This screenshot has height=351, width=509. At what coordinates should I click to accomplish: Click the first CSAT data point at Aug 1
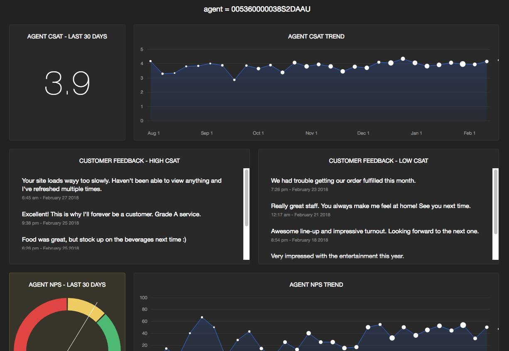[150, 61]
